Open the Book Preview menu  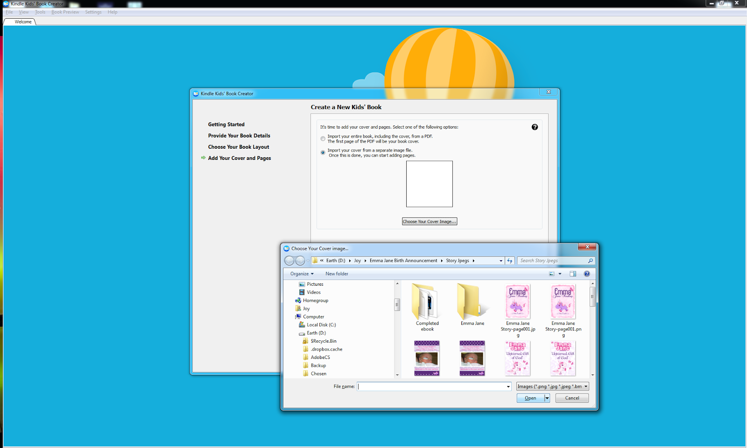(65, 12)
